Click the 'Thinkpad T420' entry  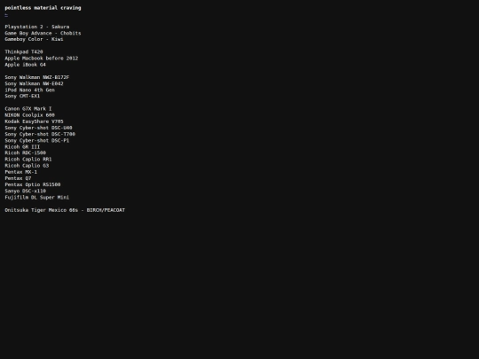[x=24, y=52]
